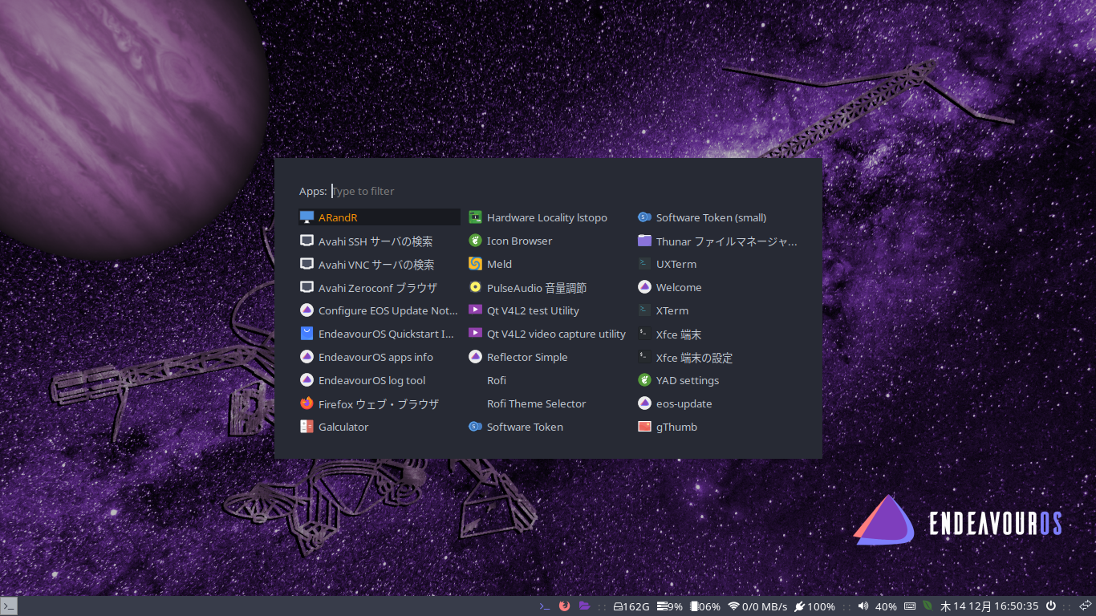1096x616 pixels.
Task: Open the file manager folder icon in panel
Action: coord(584,606)
